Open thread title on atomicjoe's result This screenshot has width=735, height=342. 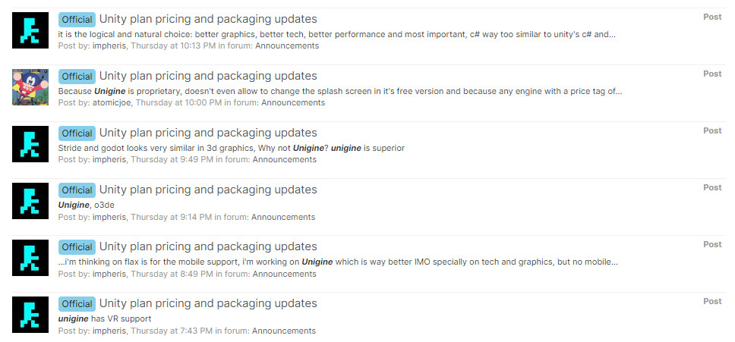pyautogui.click(x=208, y=76)
